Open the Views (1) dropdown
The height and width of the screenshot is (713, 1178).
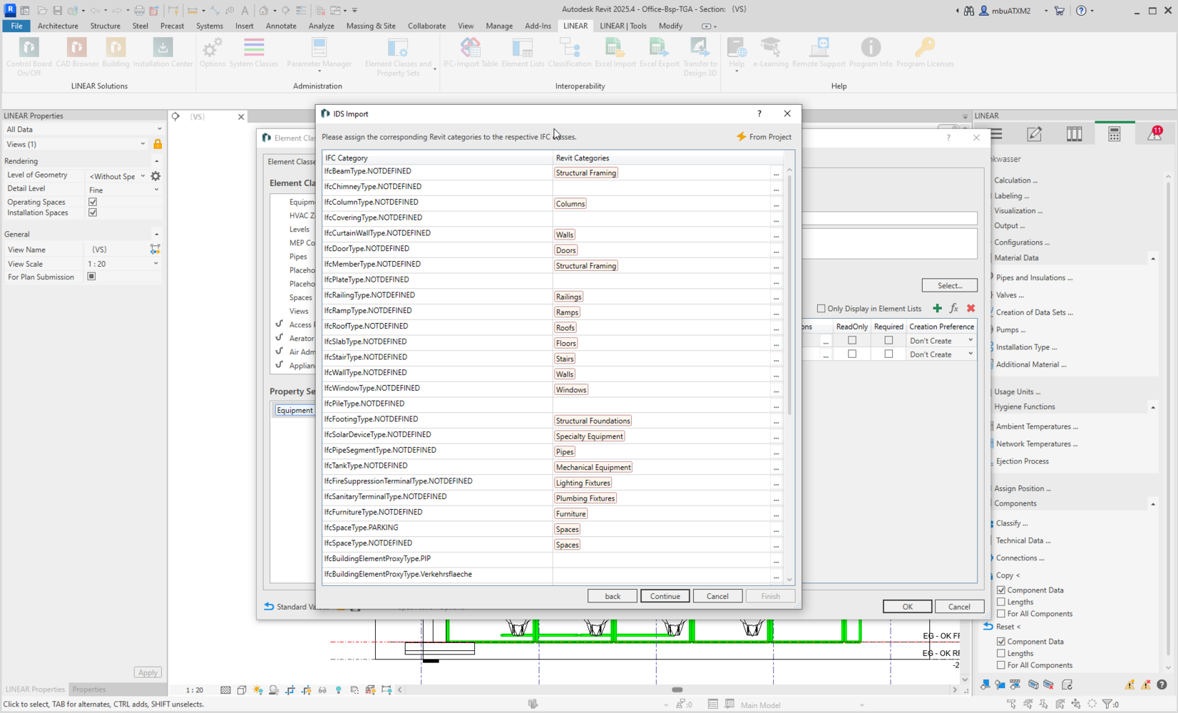tap(75, 144)
